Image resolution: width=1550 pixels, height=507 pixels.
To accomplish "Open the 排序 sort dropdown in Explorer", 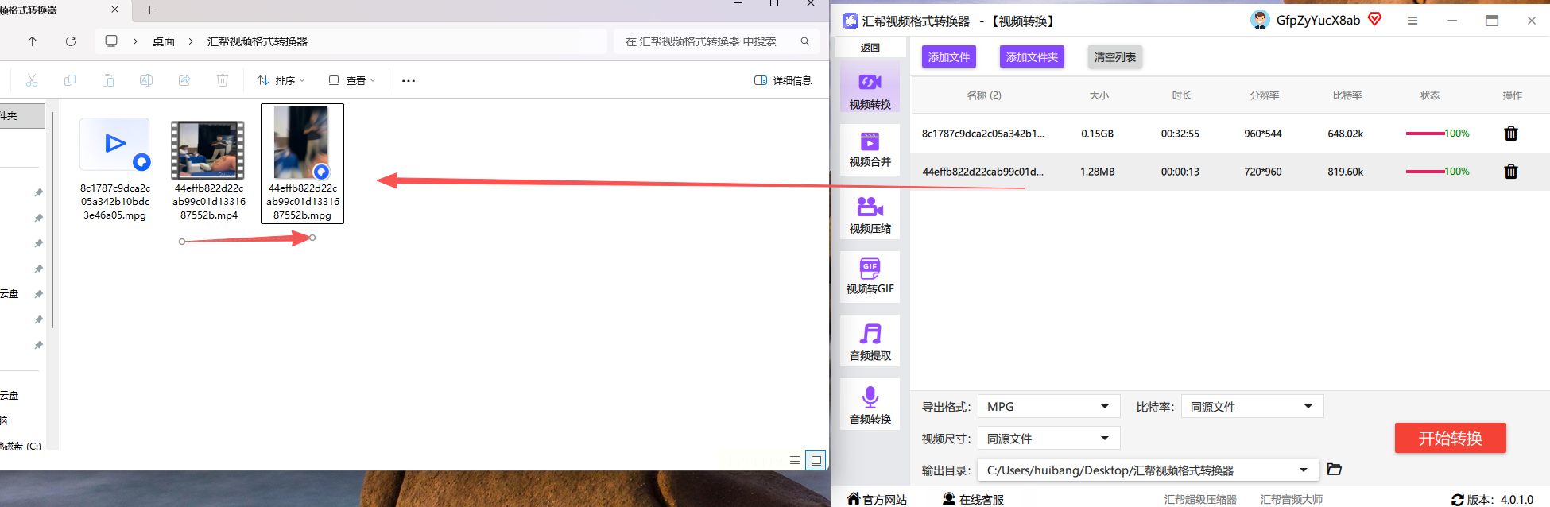I will [281, 80].
